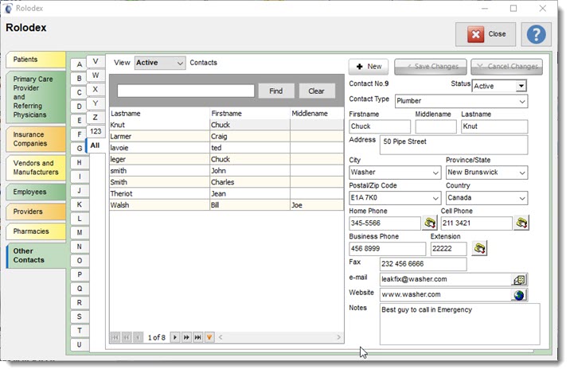
Task: Select the Theriot Jean row
Action: [x=226, y=194]
